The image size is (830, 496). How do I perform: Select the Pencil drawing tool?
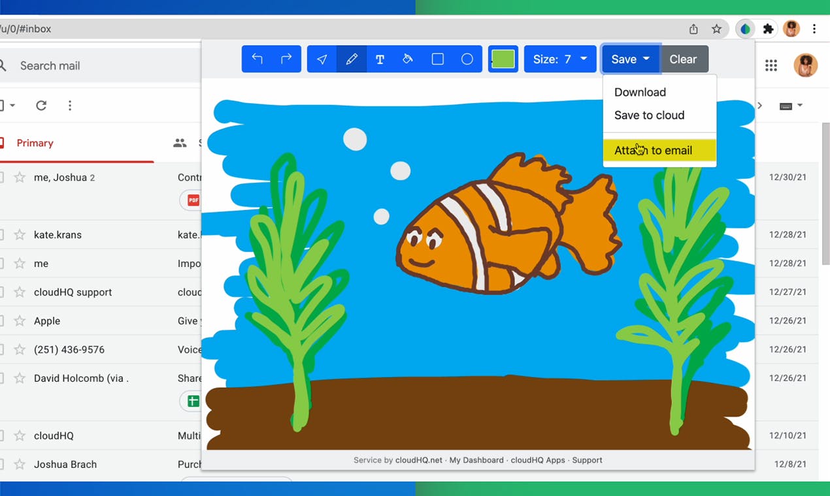tap(352, 59)
